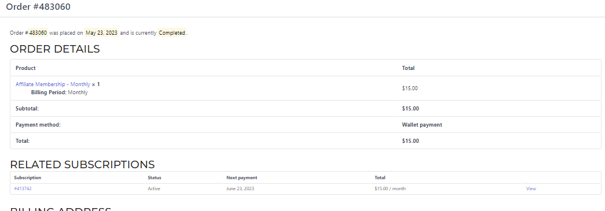Click the ORDER DETAILS heading

55,49
